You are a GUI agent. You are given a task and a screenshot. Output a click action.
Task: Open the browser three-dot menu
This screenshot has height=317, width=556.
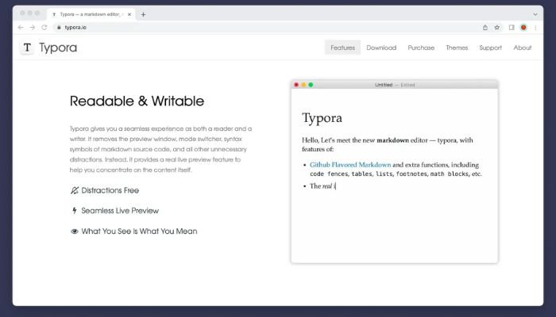coord(535,27)
